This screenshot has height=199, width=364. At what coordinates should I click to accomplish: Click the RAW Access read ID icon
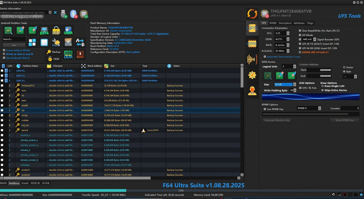pyautogui.click(x=268, y=75)
